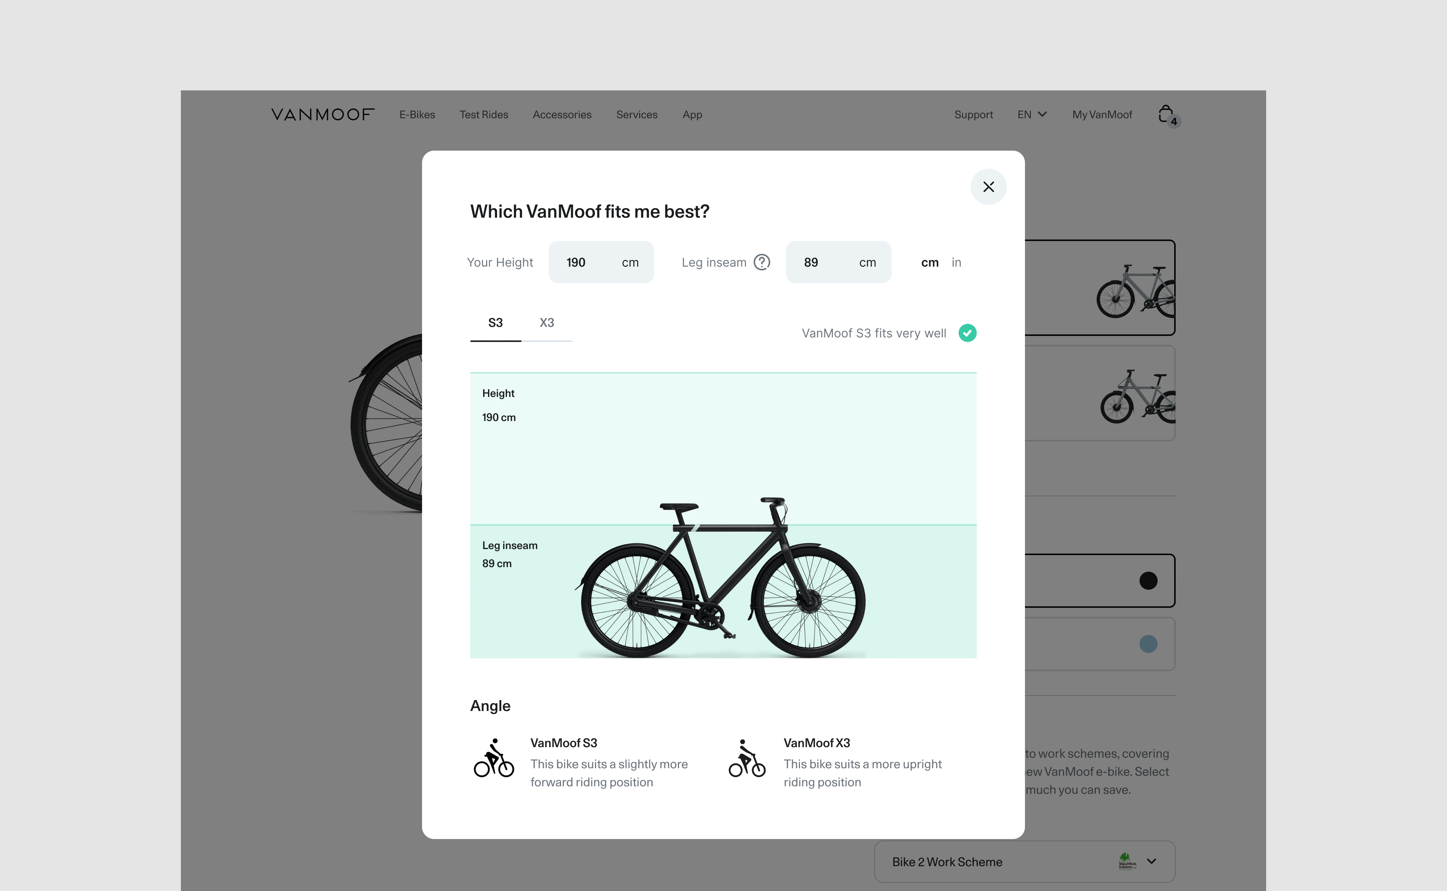1447x891 pixels.
Task: Select the light blue color swatch
Action: (1147, 644)
